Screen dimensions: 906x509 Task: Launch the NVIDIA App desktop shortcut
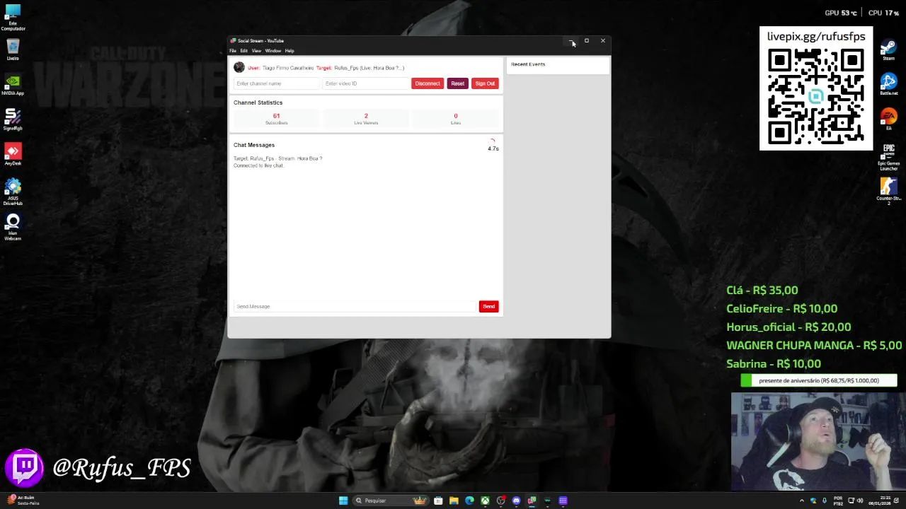point(13,85)
